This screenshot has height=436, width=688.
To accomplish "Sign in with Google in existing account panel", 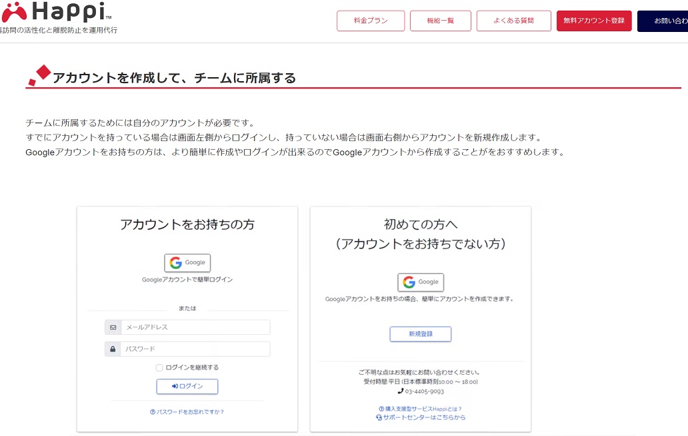I will coord(187,262).
